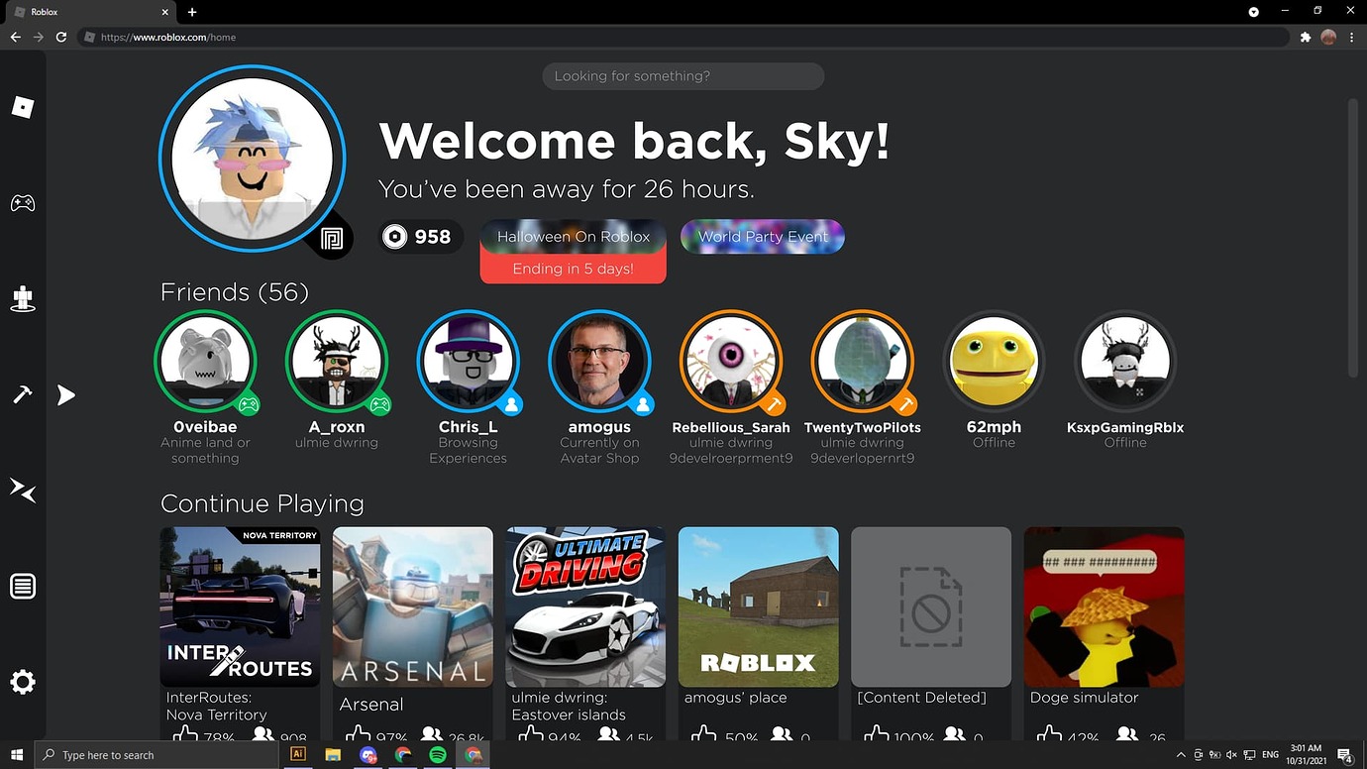Image resolution: width=1367 pixels, height=769 pixels.
Task: Open Discover via the game controller icon
Action: point(22,203)
